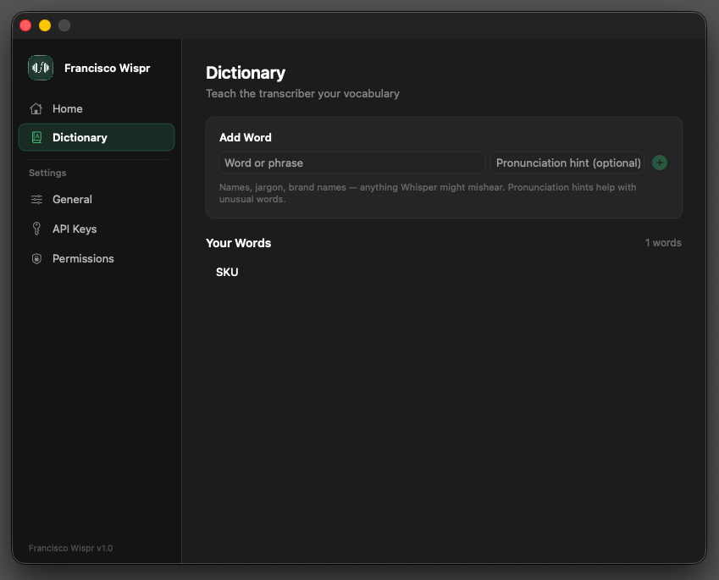Click the Pronunciation hint optional field
Viewport: 719px width, 580px height.
pos(567,163)
